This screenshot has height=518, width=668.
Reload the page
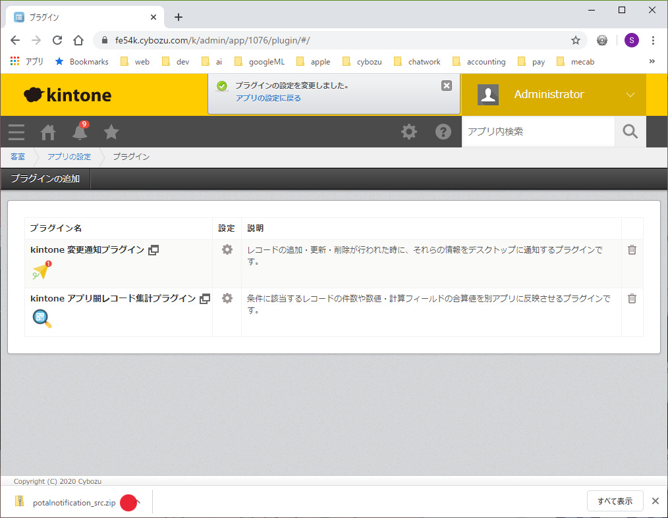57,40
